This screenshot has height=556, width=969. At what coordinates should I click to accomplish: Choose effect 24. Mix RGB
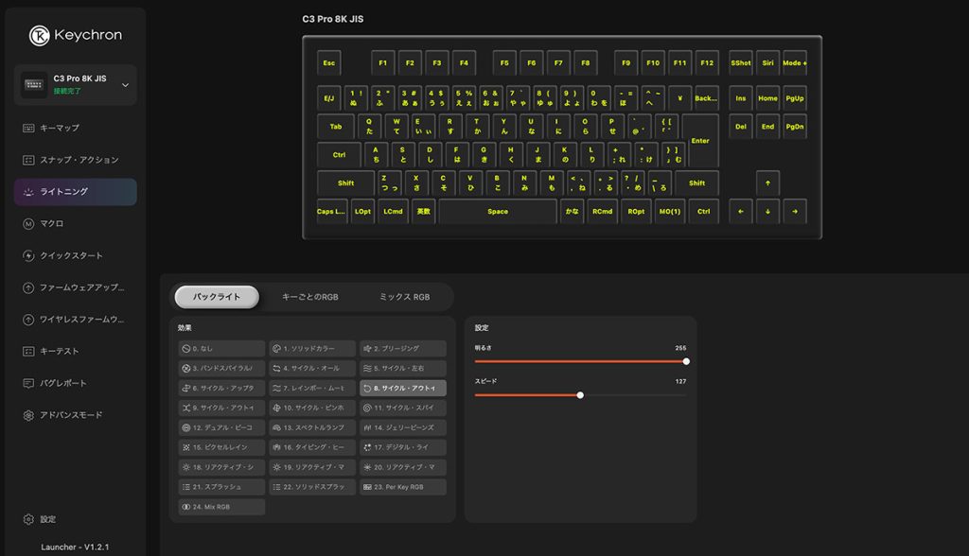point(221,507)
